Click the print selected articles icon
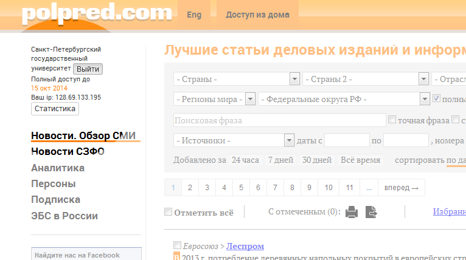 coord(352,212)
